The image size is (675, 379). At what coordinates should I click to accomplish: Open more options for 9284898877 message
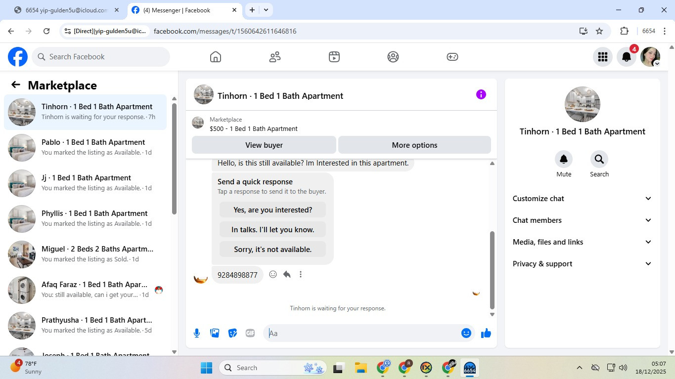pos(301,274)
